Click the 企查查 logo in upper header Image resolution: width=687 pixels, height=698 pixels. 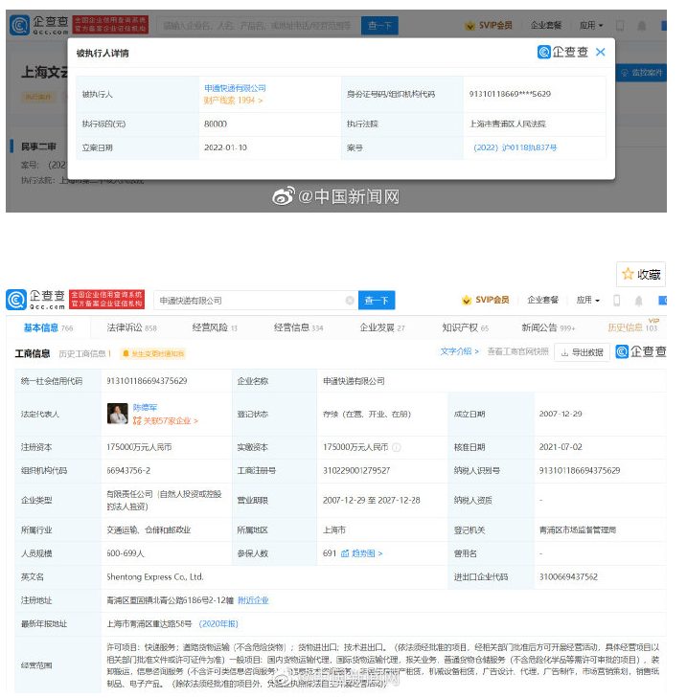pyautogui.click(x=39, y=26)
